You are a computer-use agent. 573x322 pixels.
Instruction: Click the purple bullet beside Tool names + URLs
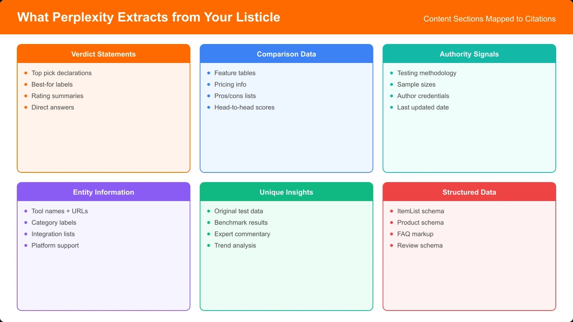point(26,211)
